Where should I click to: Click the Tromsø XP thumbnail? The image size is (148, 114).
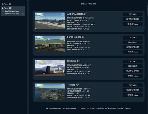click(x=50, y=91)
